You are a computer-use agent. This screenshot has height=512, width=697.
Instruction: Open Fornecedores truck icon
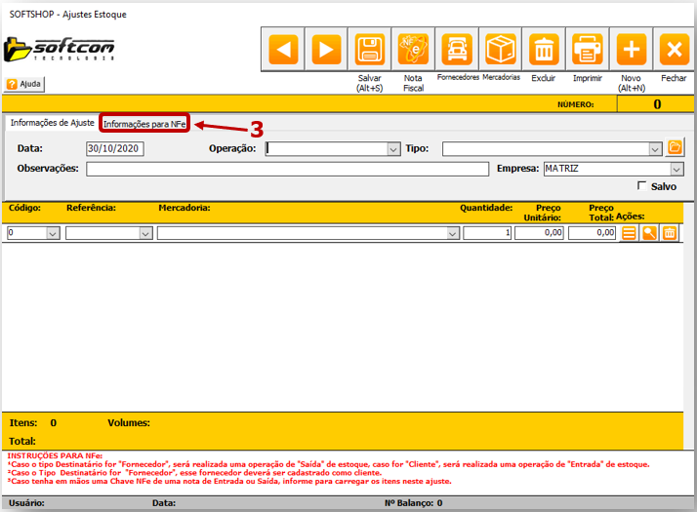pyautogui.click(x=457, y=49)
